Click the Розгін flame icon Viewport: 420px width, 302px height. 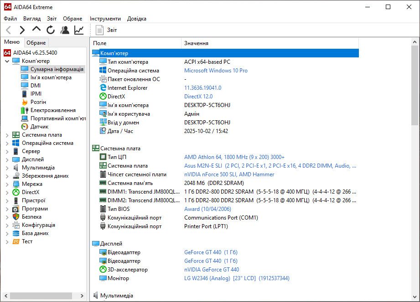pos(25,102)
